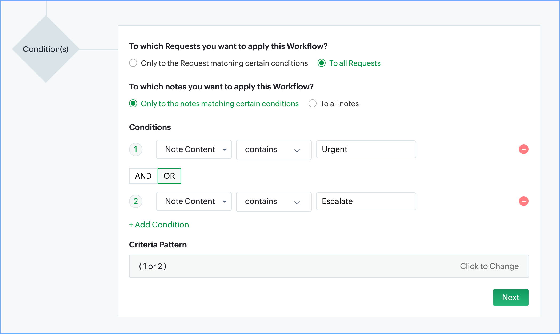Select the To all notes radio option
560x334 pixels.
313,104
